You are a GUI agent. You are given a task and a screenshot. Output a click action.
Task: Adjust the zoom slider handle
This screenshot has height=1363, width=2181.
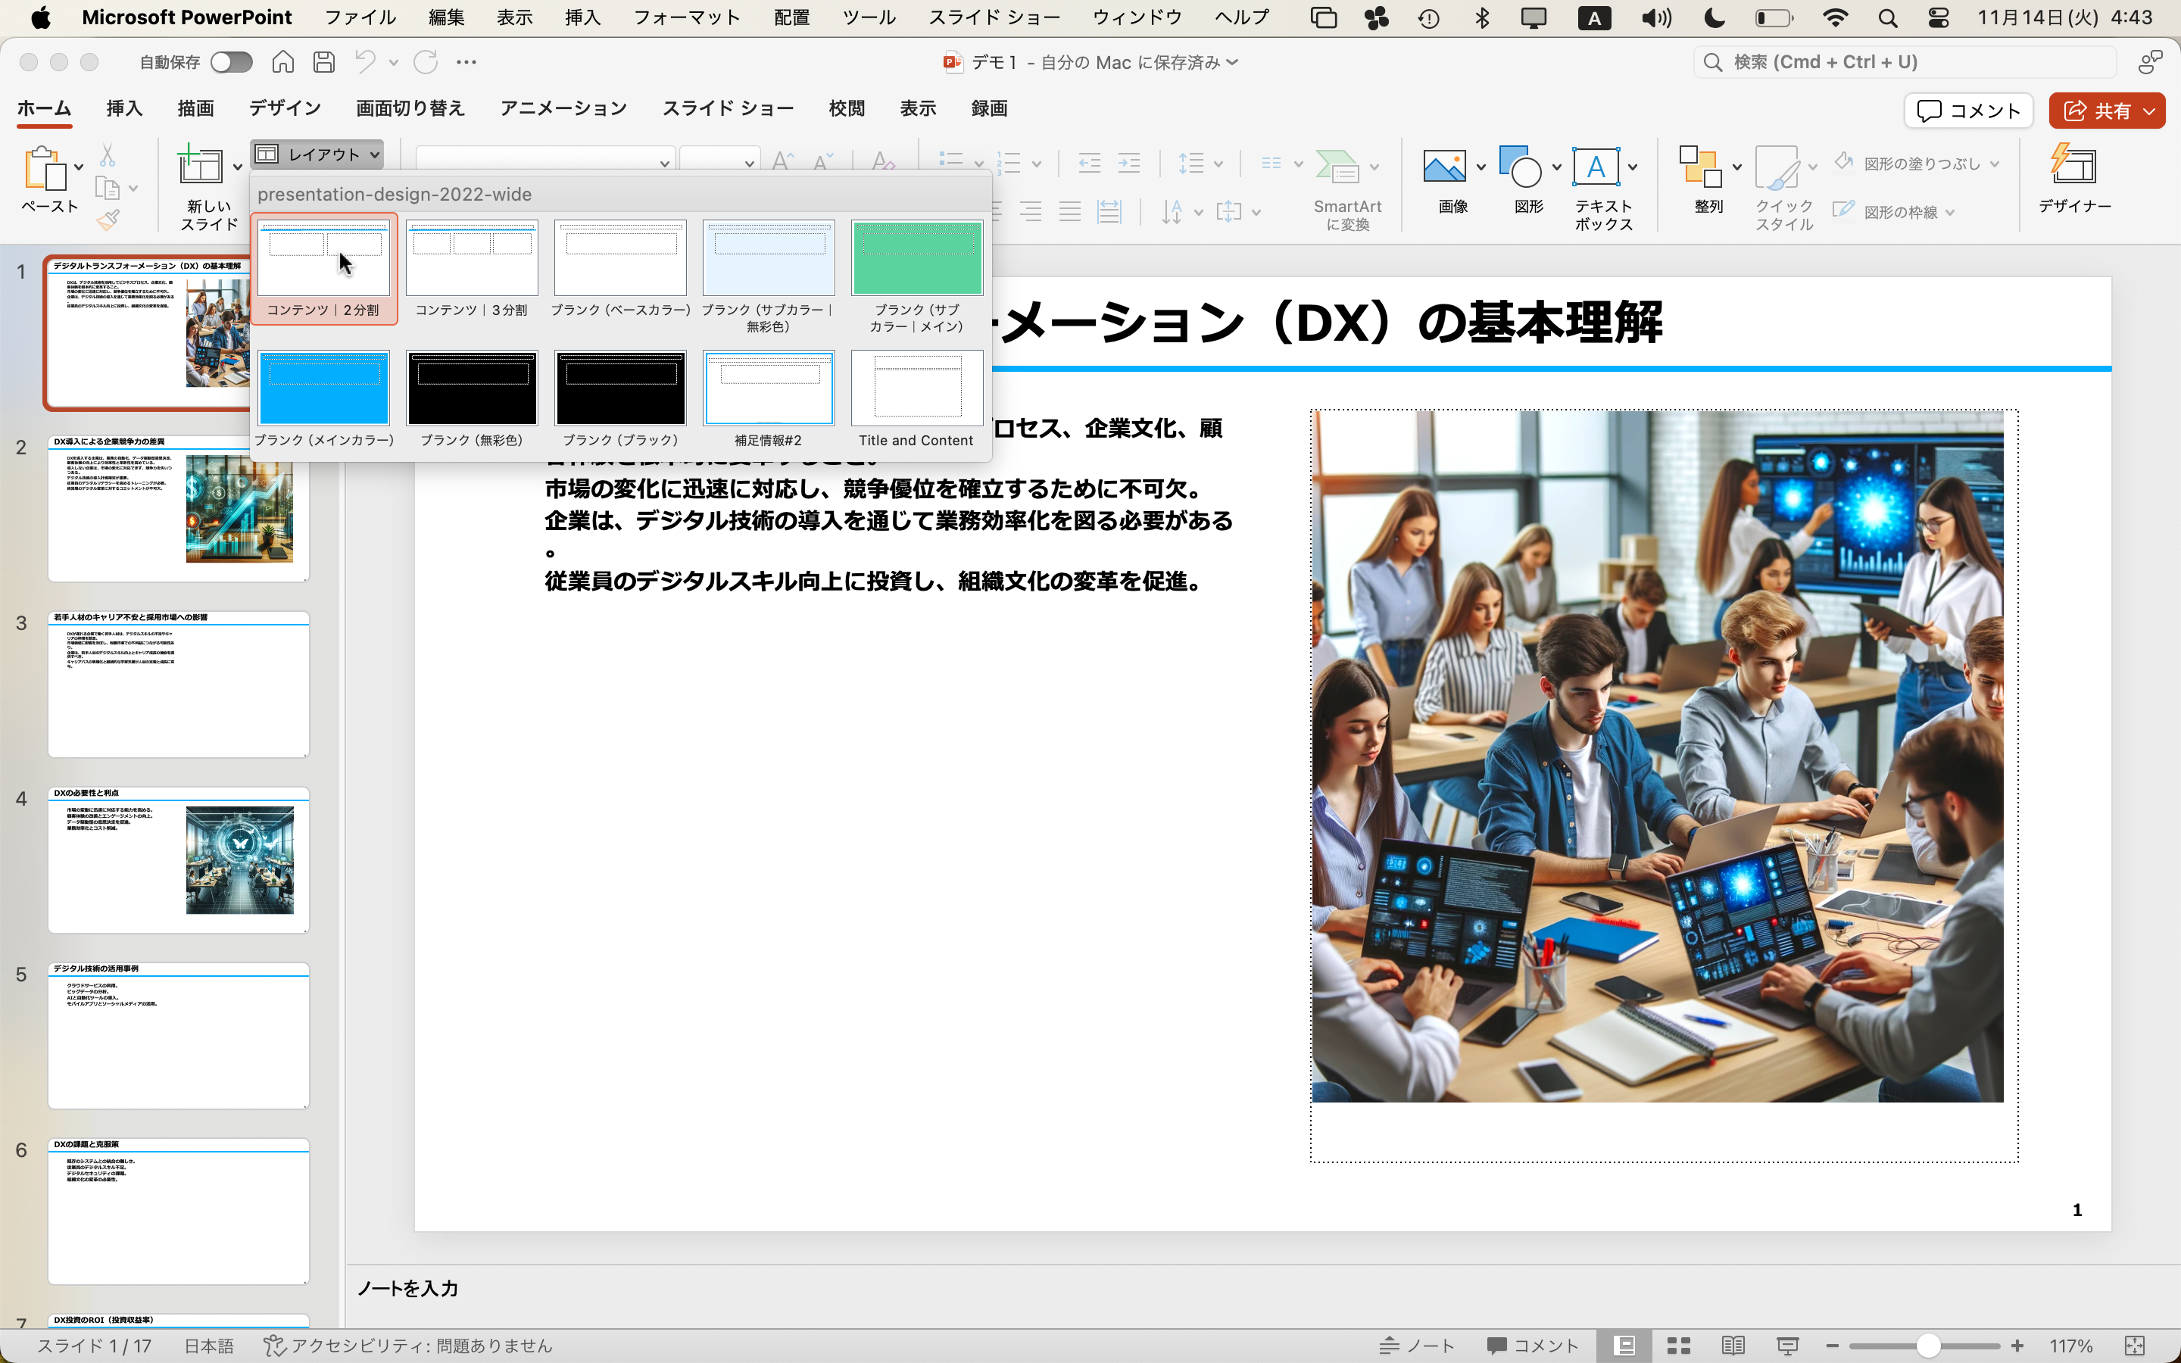(1928, 1346)
